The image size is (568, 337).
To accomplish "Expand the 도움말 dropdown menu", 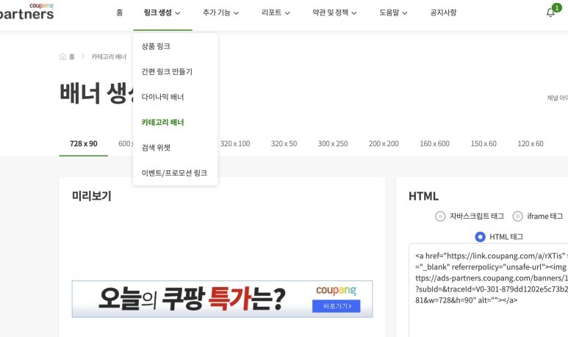I will (393, 12).
